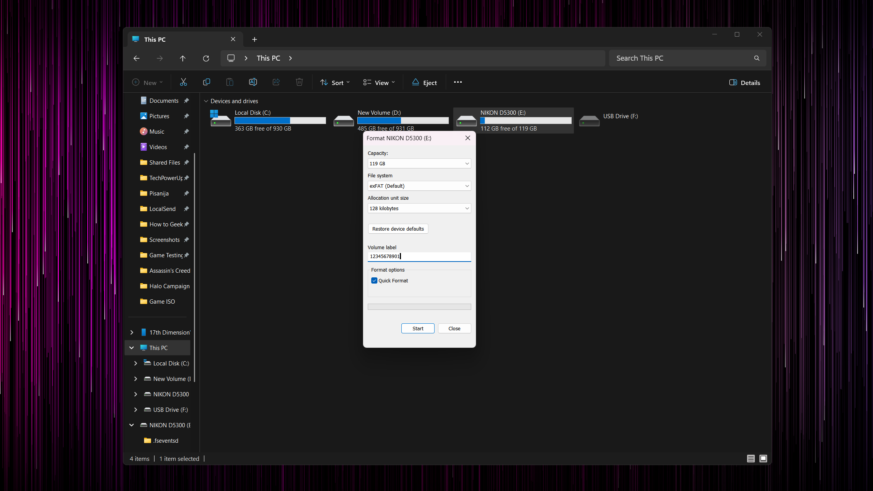Add a new tab with plus
Viewport: 873px width, 491px height.
point(255,39)
